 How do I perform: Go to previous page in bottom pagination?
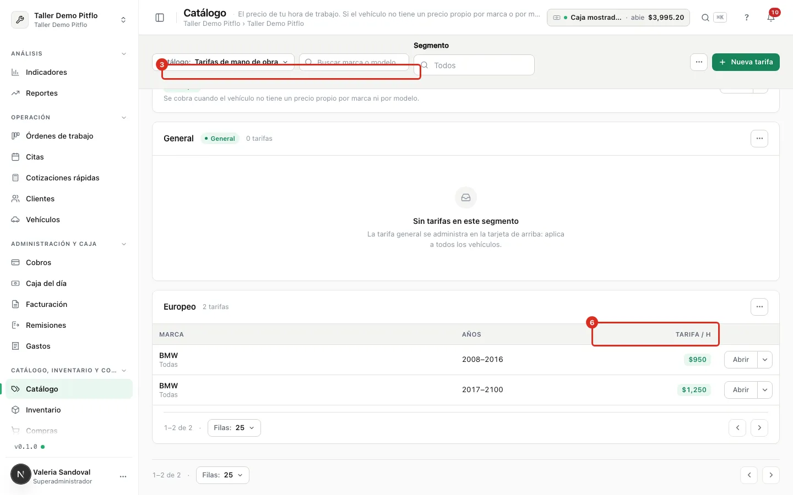(749, 475)
